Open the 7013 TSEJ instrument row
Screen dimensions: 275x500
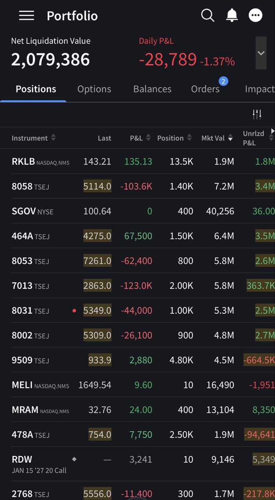(137, 285)
